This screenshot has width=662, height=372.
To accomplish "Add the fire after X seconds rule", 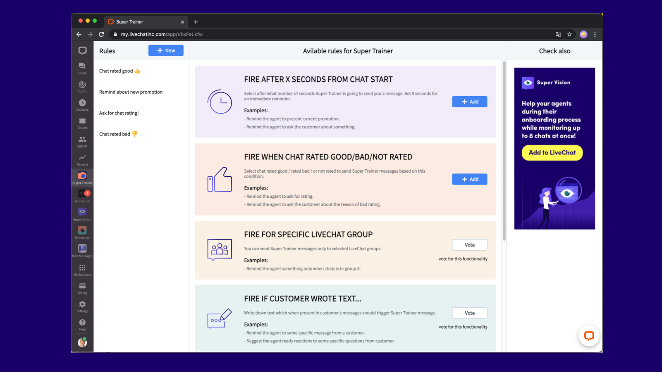I will (470, 102).
